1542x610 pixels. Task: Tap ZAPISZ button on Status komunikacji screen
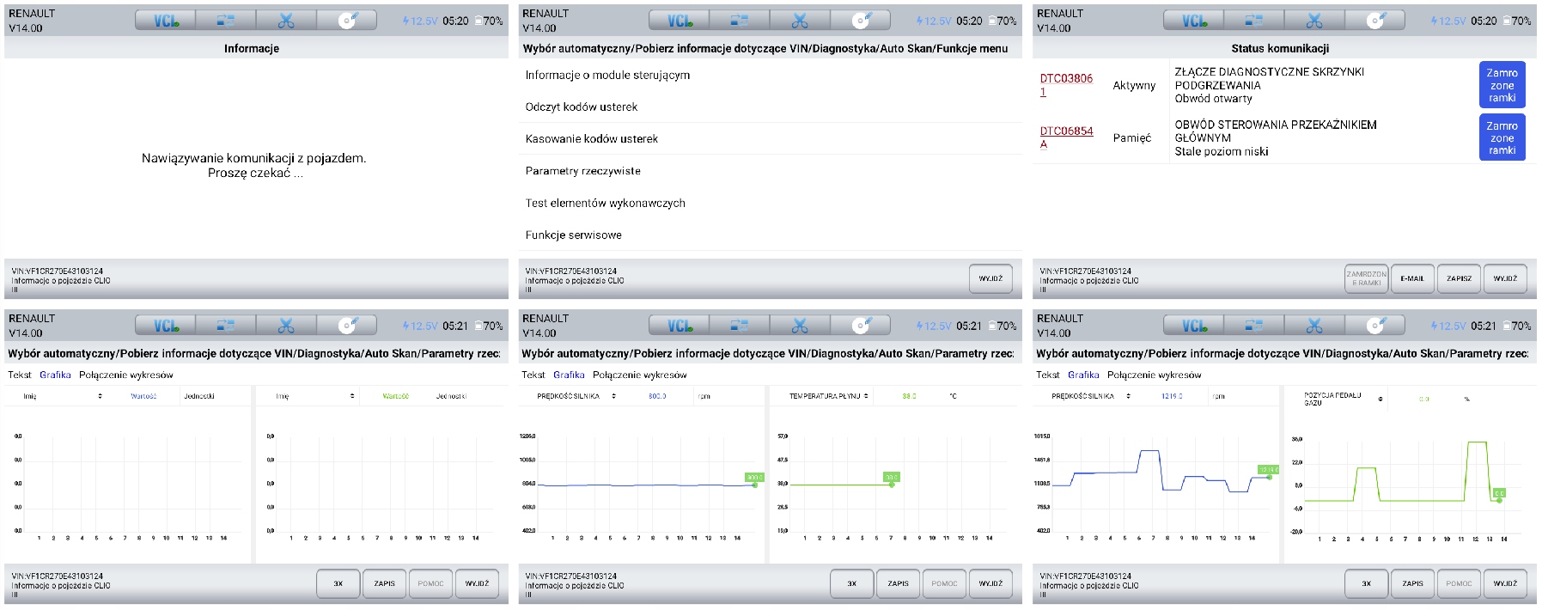tap(1459, 278)
